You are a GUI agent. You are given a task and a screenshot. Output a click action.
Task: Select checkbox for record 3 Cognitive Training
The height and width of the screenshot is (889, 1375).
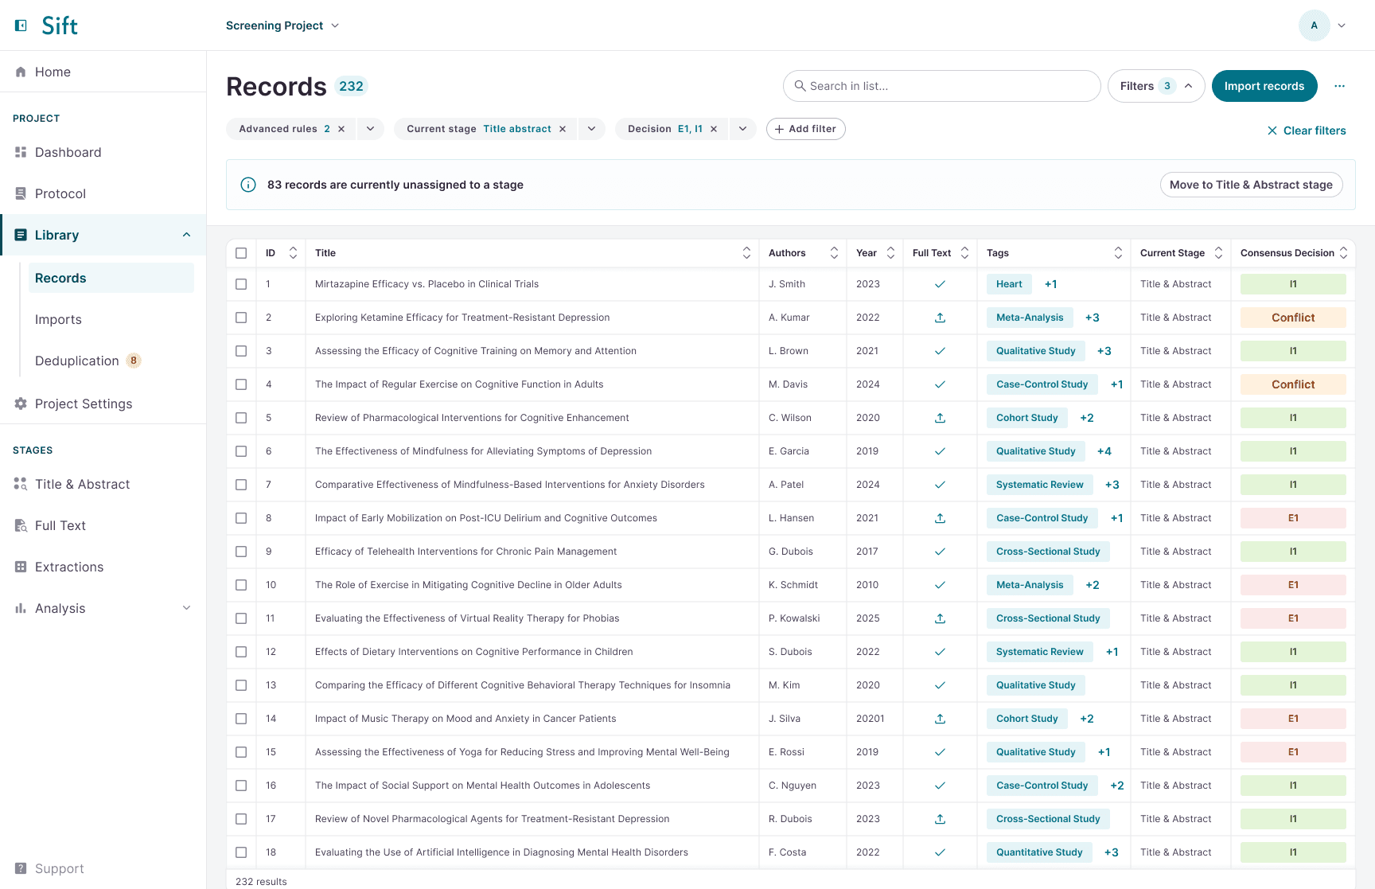241,351
